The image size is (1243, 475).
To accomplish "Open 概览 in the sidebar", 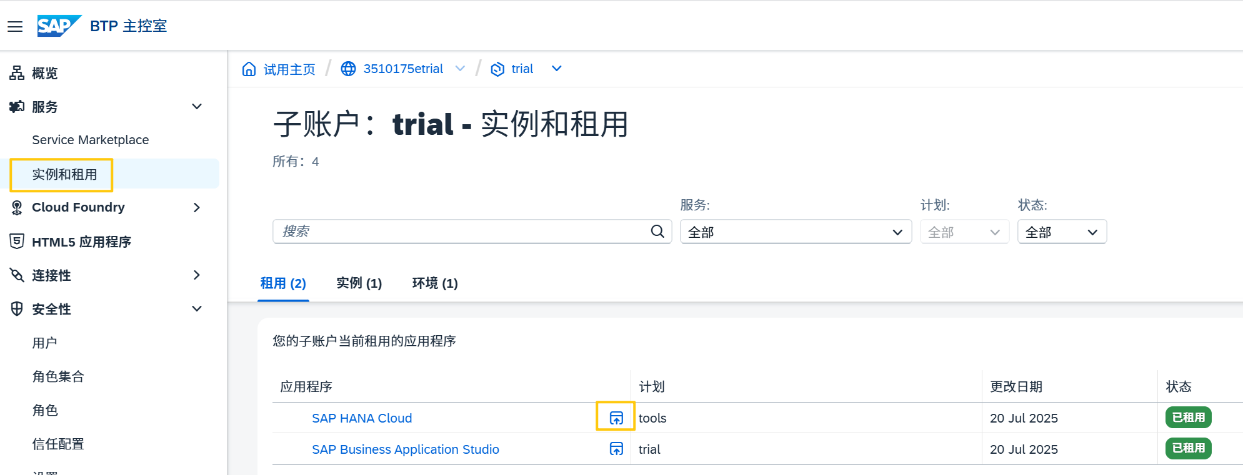I will pos(44,73).
